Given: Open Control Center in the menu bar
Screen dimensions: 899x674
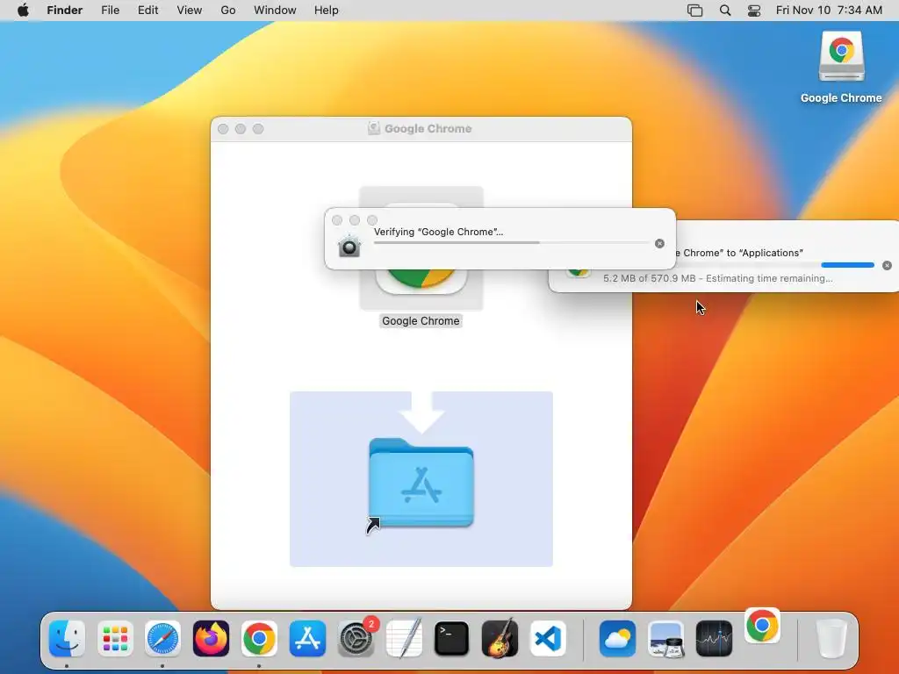Looking at the screenshot, I should 754,11.
